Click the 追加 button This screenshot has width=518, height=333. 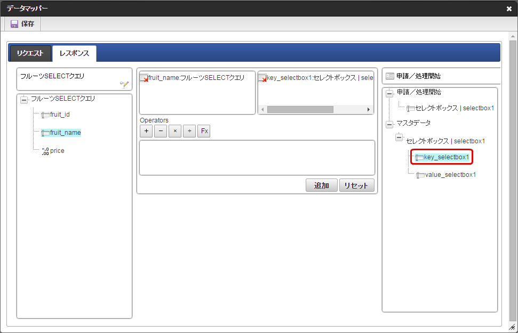[x=322, y=185]
